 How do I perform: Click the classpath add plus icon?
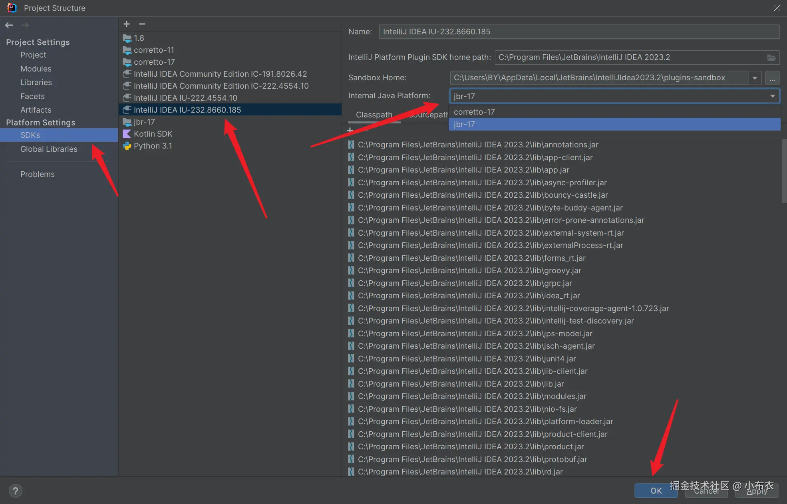[x=350, y=130]
